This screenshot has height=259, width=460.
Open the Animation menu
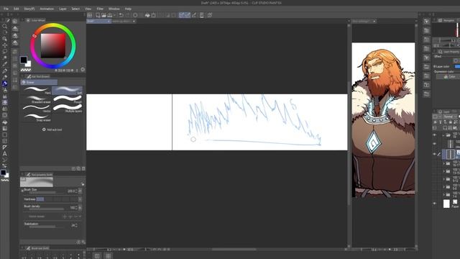click(47, 9)
